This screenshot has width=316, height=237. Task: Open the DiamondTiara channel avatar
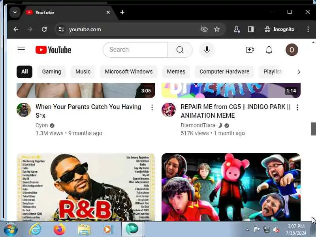169,110
